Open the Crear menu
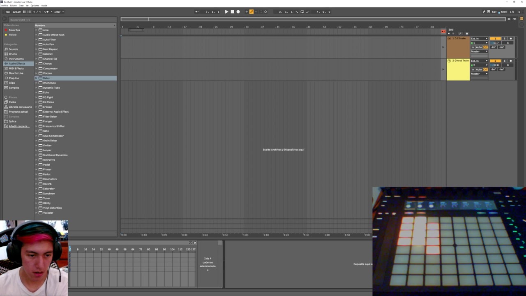The image size is (526, 296). click(21, 5)
